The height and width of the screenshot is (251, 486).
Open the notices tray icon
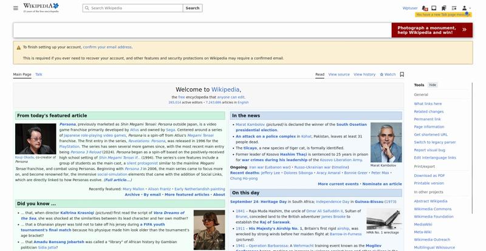[x=434, y=8]
